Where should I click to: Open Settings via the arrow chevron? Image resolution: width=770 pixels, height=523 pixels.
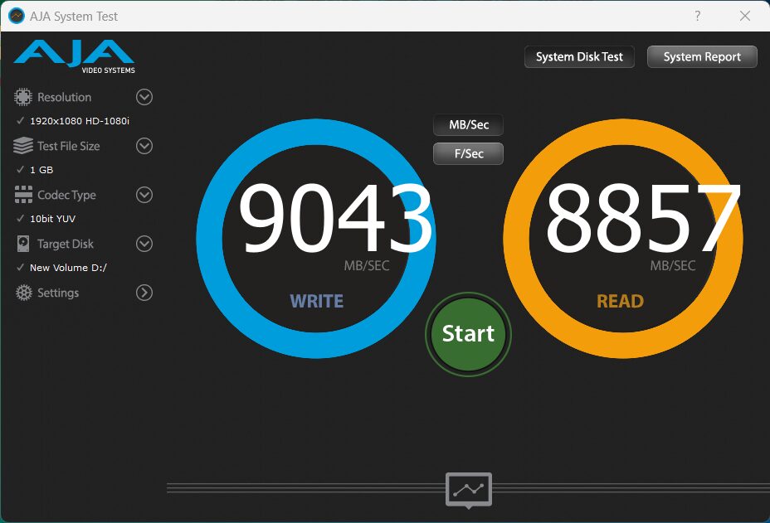point(144,293)
